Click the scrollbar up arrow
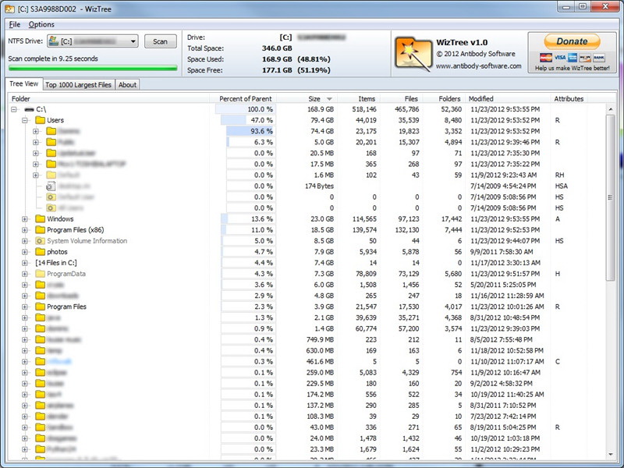 611,109
